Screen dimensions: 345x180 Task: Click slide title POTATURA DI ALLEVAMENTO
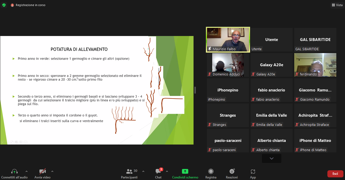79,49
